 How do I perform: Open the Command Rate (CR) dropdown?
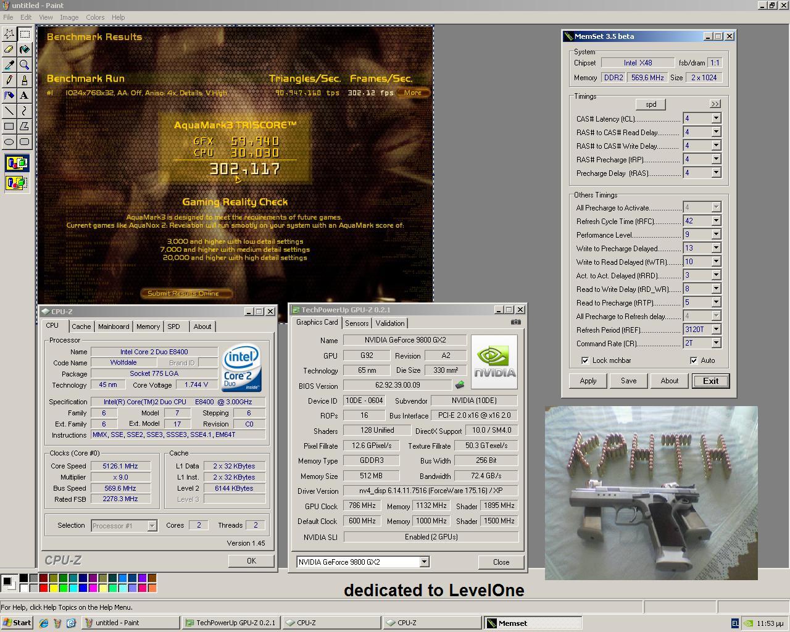click(x=716, y=343)
